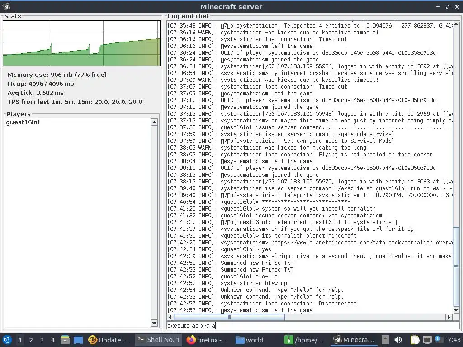Click the log vertical scrollbar thumb
463x347 pixels.
point(456,267)
